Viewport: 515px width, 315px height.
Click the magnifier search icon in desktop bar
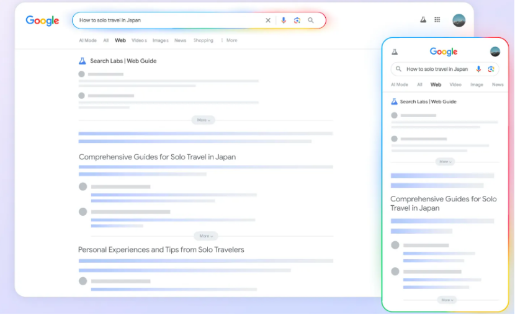311,20
